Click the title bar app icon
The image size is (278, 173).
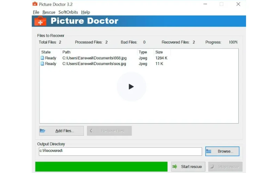[35, 4]
